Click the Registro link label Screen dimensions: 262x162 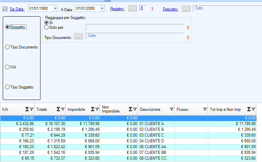tap(117, 9)
